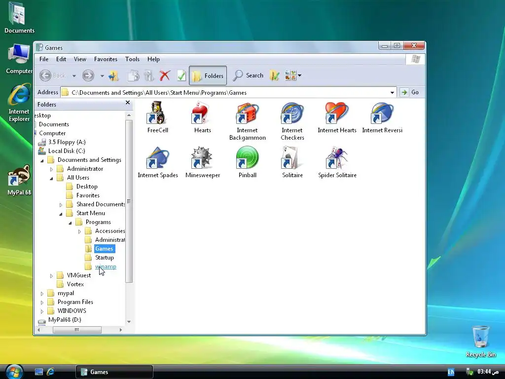Expand the mypal folder node
The height and width of the screenshot is (379, 505).
click(42, 294)
